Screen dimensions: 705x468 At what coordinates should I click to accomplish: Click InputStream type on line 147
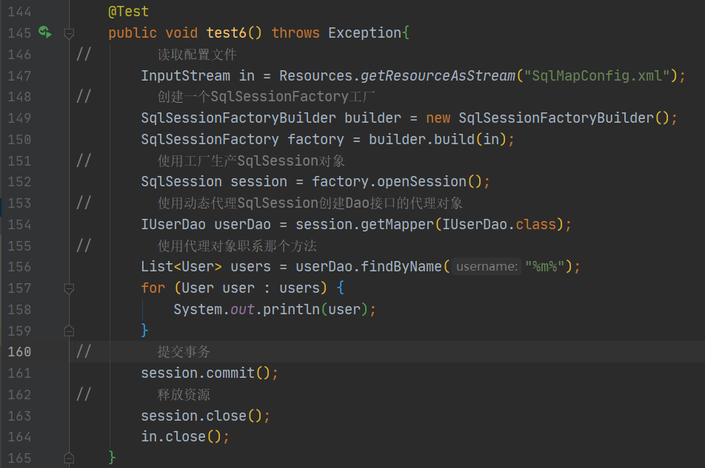(x=185, y=75)
